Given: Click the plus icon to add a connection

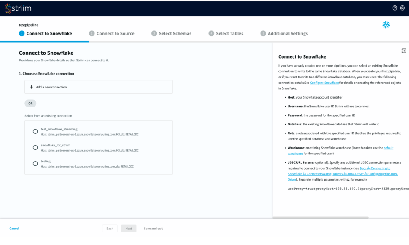Looking at the screenshot, I should [31, 87].
